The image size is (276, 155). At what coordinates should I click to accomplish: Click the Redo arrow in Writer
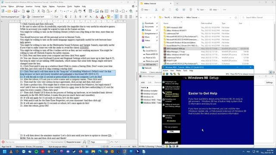click(x=68, y=11)
